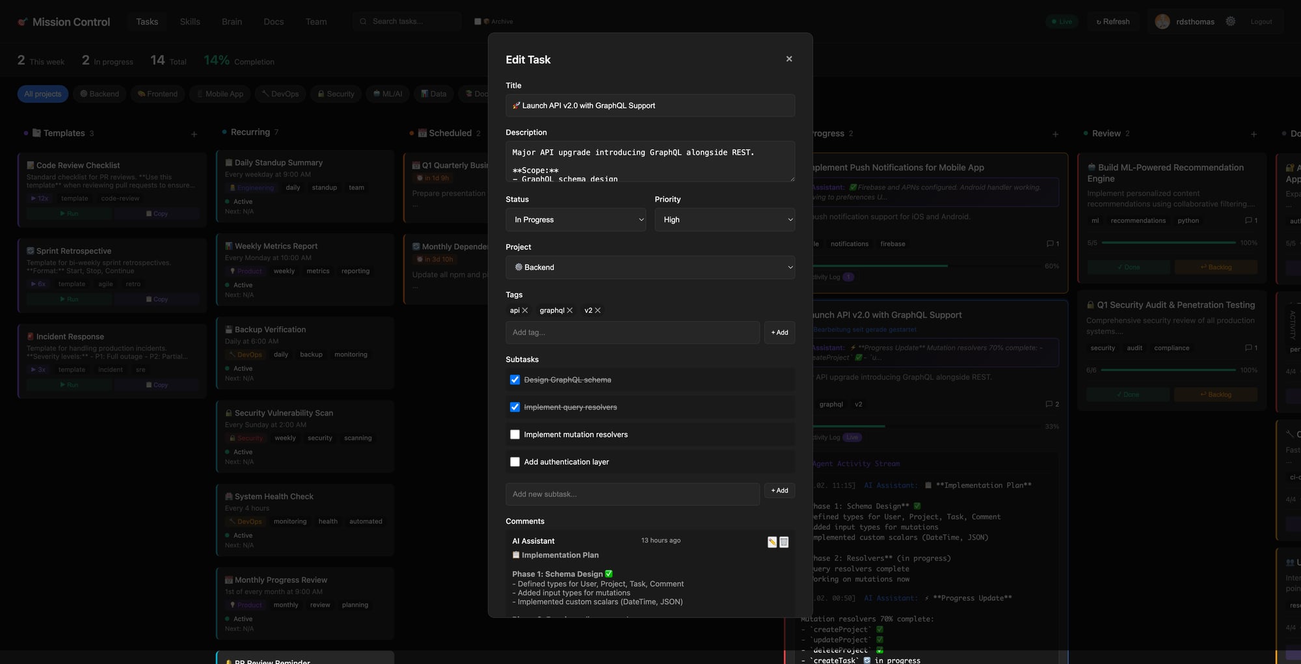
Task: Go to the Docs tab
Action: coord(274,21)
